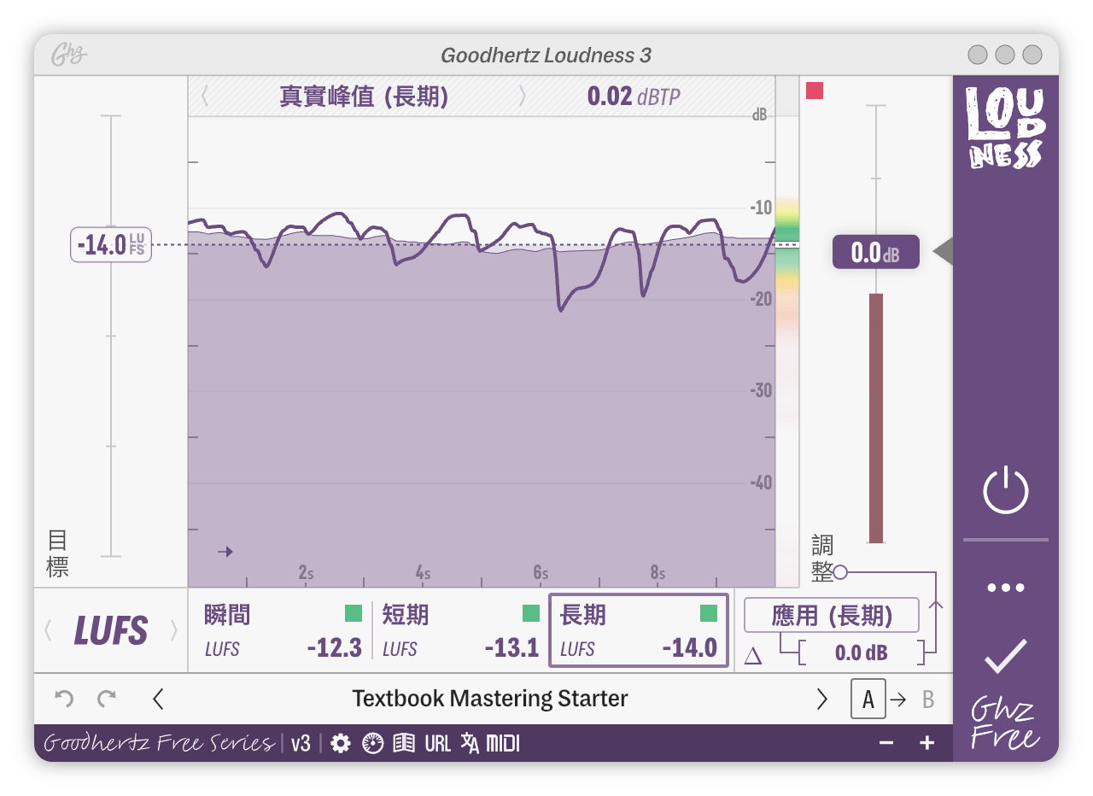Click the -14.0 LUFS target value
This screenshot has height=796, width=1093.
point(111,245)
